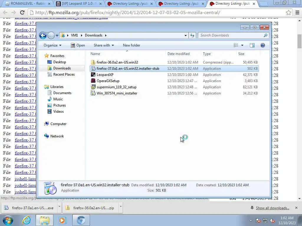
Task: Click Downloads in the breadcrumb path
Action: (93, 35)
